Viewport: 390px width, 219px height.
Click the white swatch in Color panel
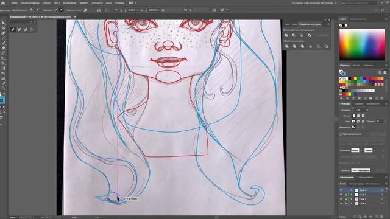346,26
